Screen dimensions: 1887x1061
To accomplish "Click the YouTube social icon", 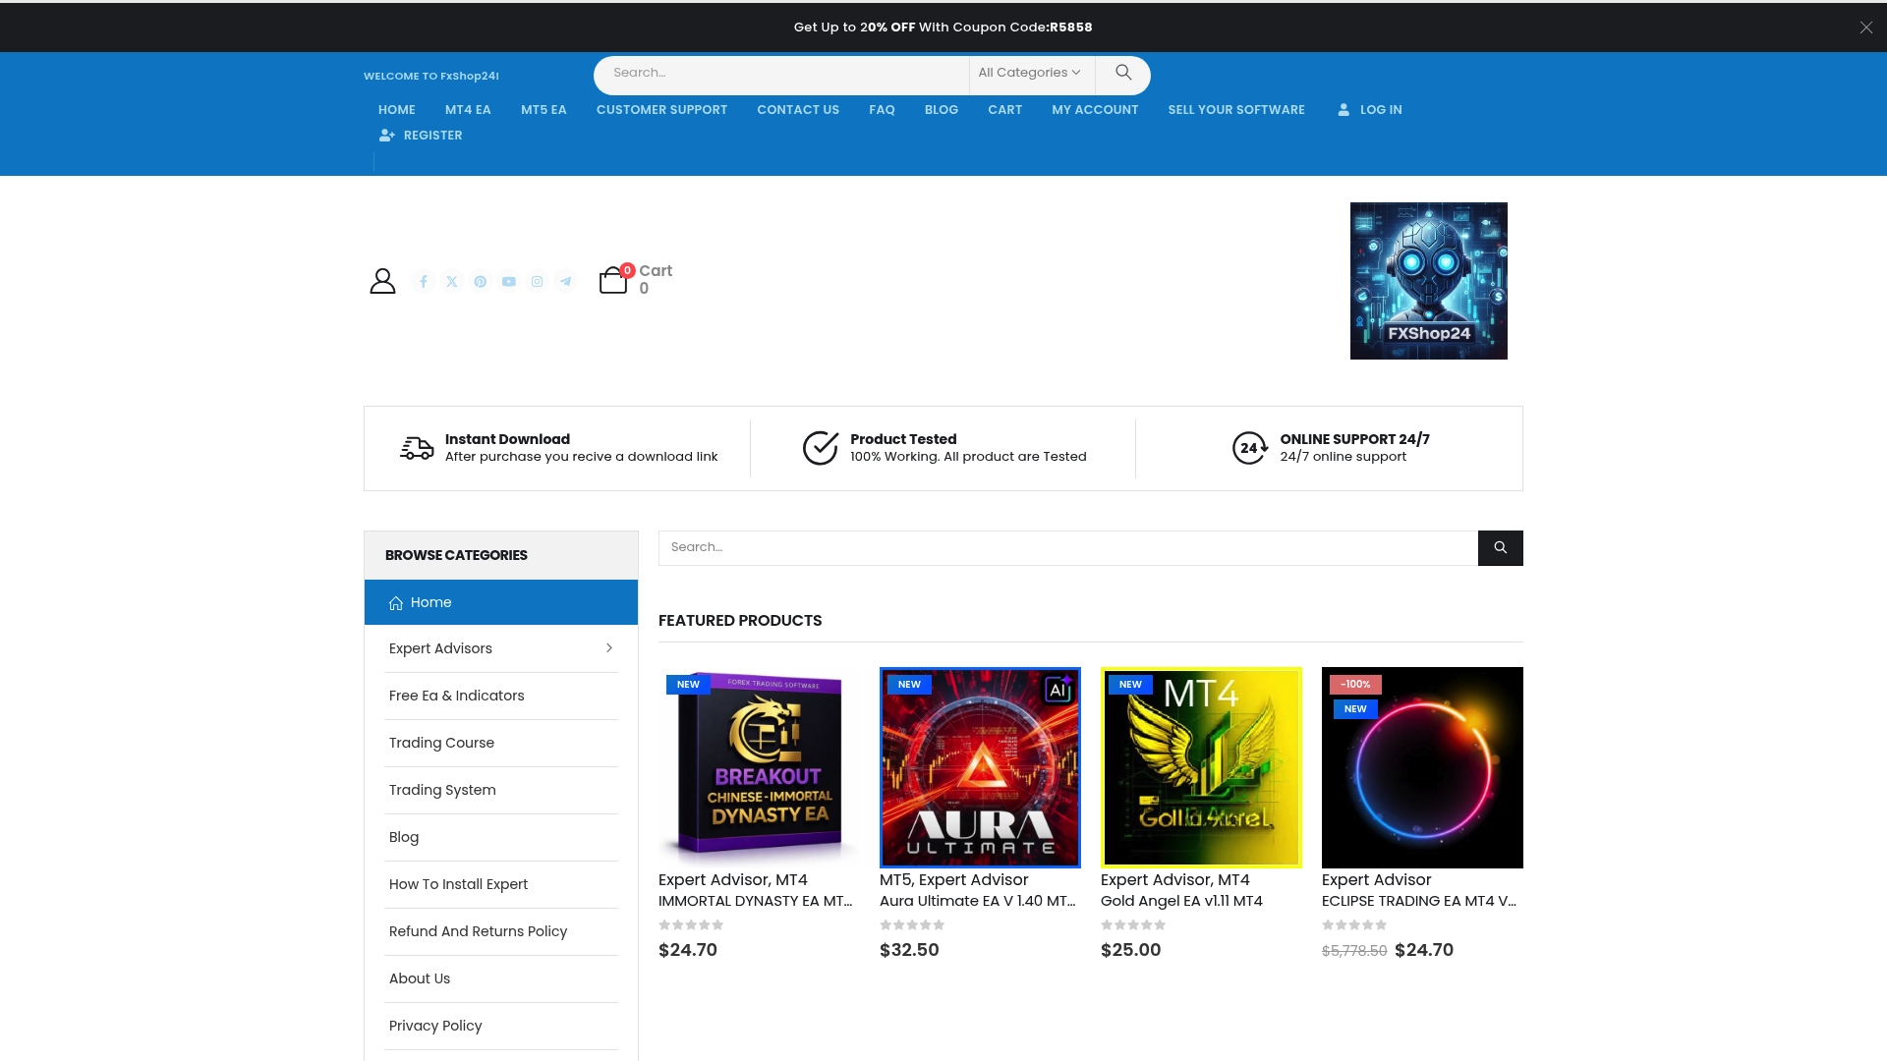I will [x=508, y=281].
